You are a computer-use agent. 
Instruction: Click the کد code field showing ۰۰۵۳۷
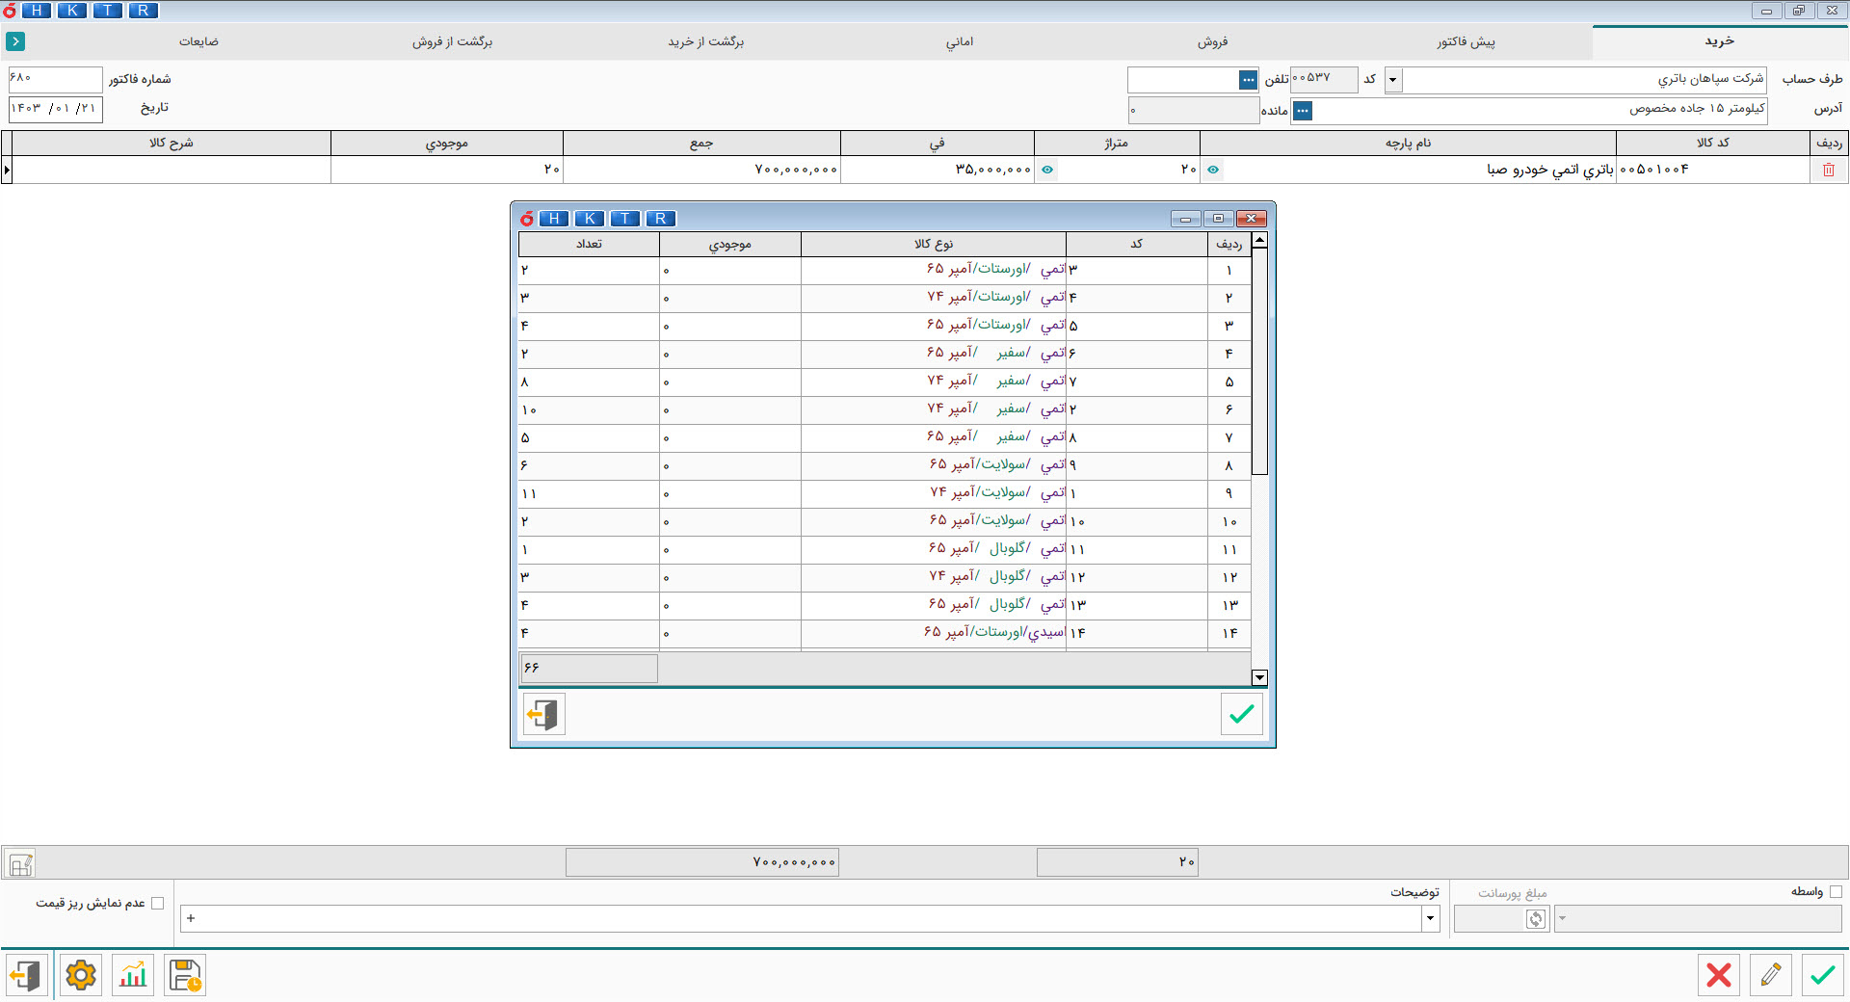(x=1324, y=79)
